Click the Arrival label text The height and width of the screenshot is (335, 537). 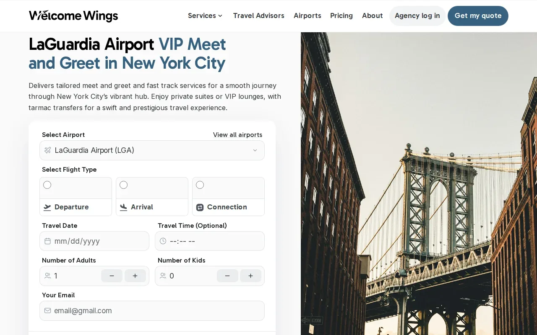(x=142, y=207)
